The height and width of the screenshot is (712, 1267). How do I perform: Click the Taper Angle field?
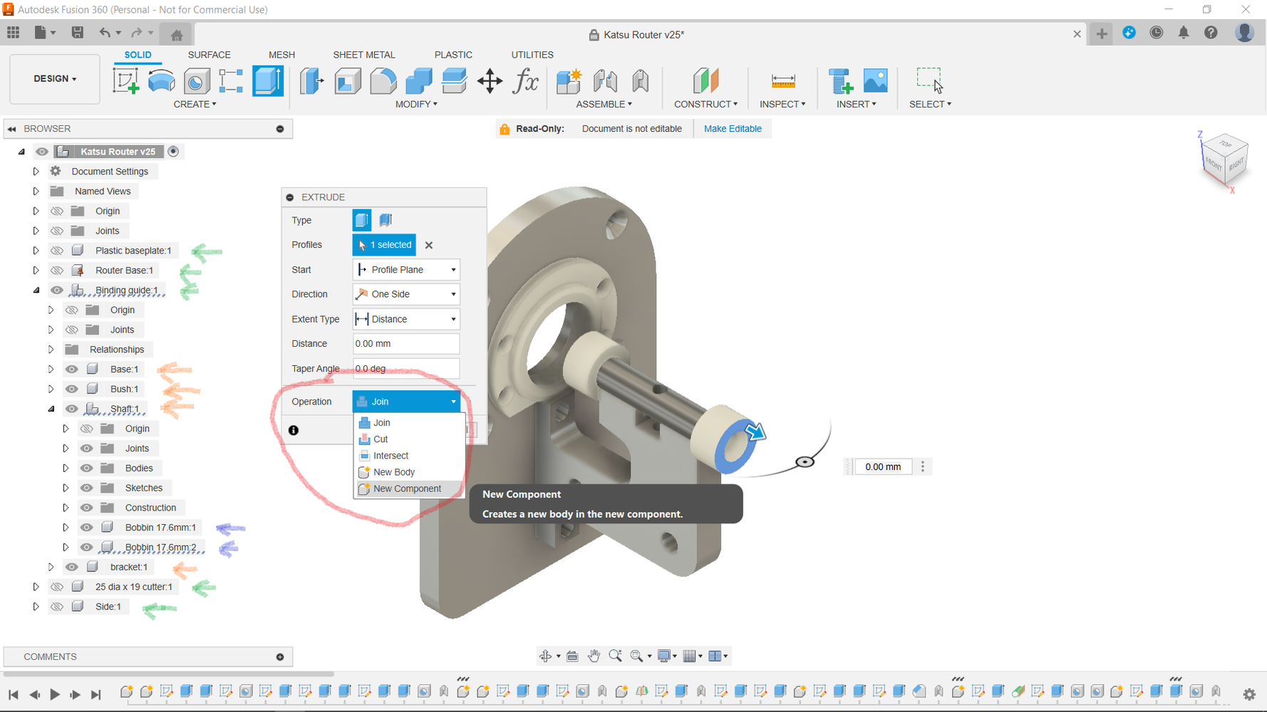point(406,369)
